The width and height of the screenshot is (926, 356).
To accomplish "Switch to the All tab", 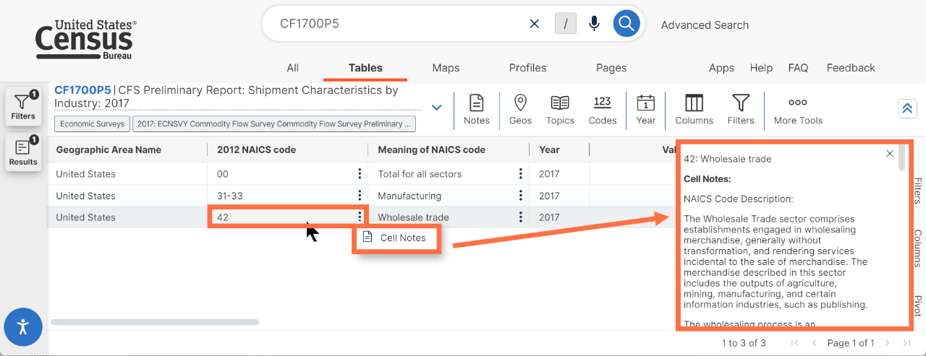I will (292, 68).
